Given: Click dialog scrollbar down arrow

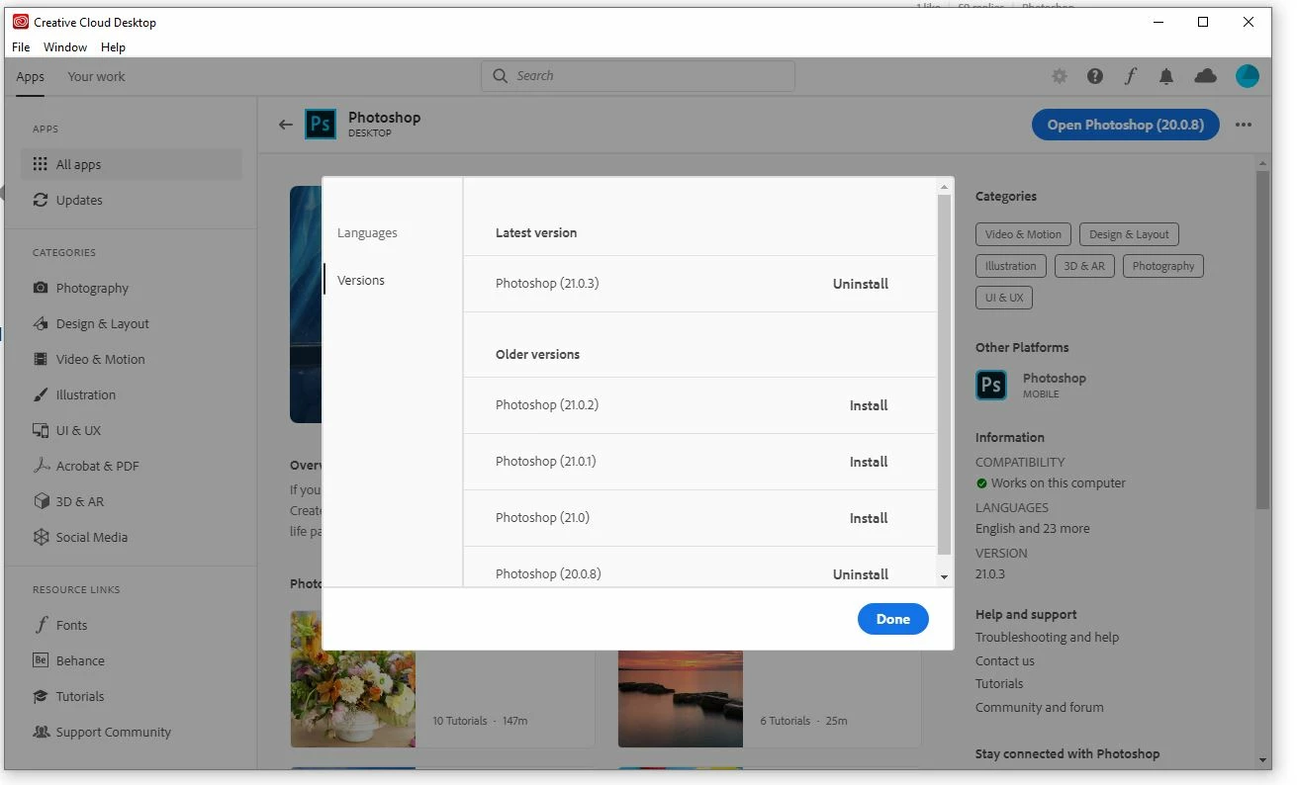Looking at the screenshot, I should pyautogui.click(x=944, y=577).
